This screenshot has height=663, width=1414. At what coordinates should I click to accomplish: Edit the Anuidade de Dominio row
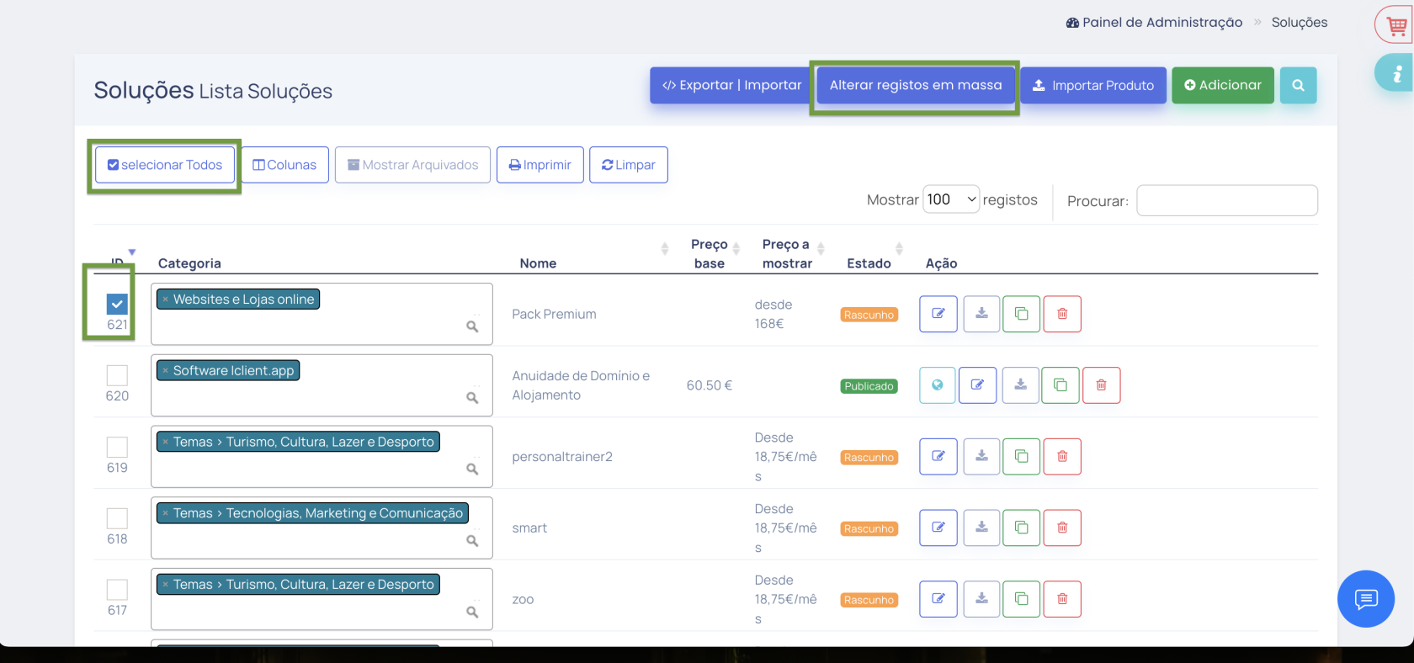tap(977, 385)
